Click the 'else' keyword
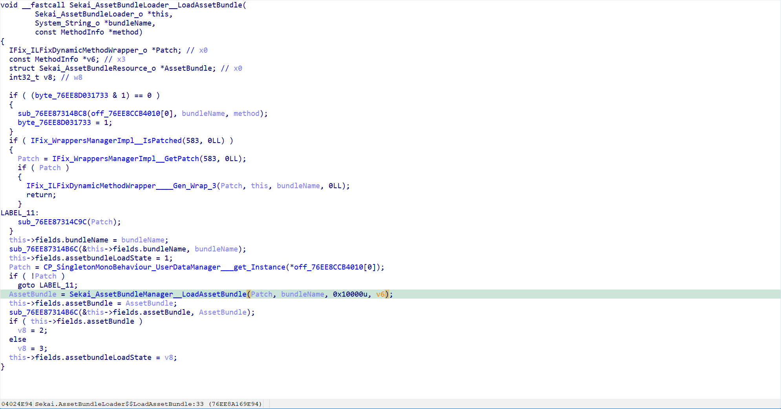781x409 pixels. coord(18,339)
